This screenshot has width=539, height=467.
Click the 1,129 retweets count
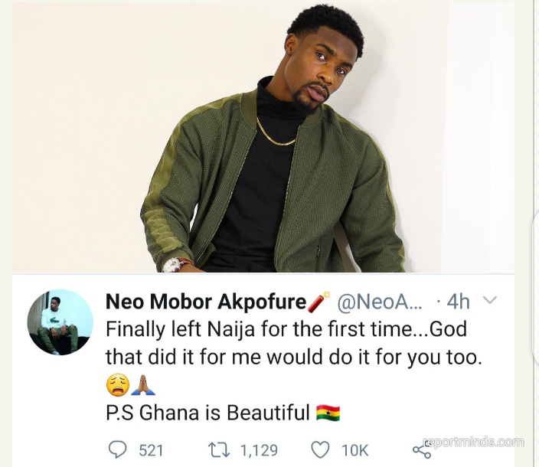coord(259,450)
